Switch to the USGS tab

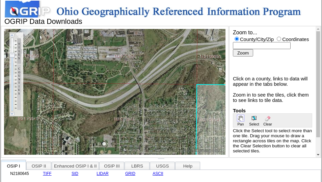(x=162, y=166)
